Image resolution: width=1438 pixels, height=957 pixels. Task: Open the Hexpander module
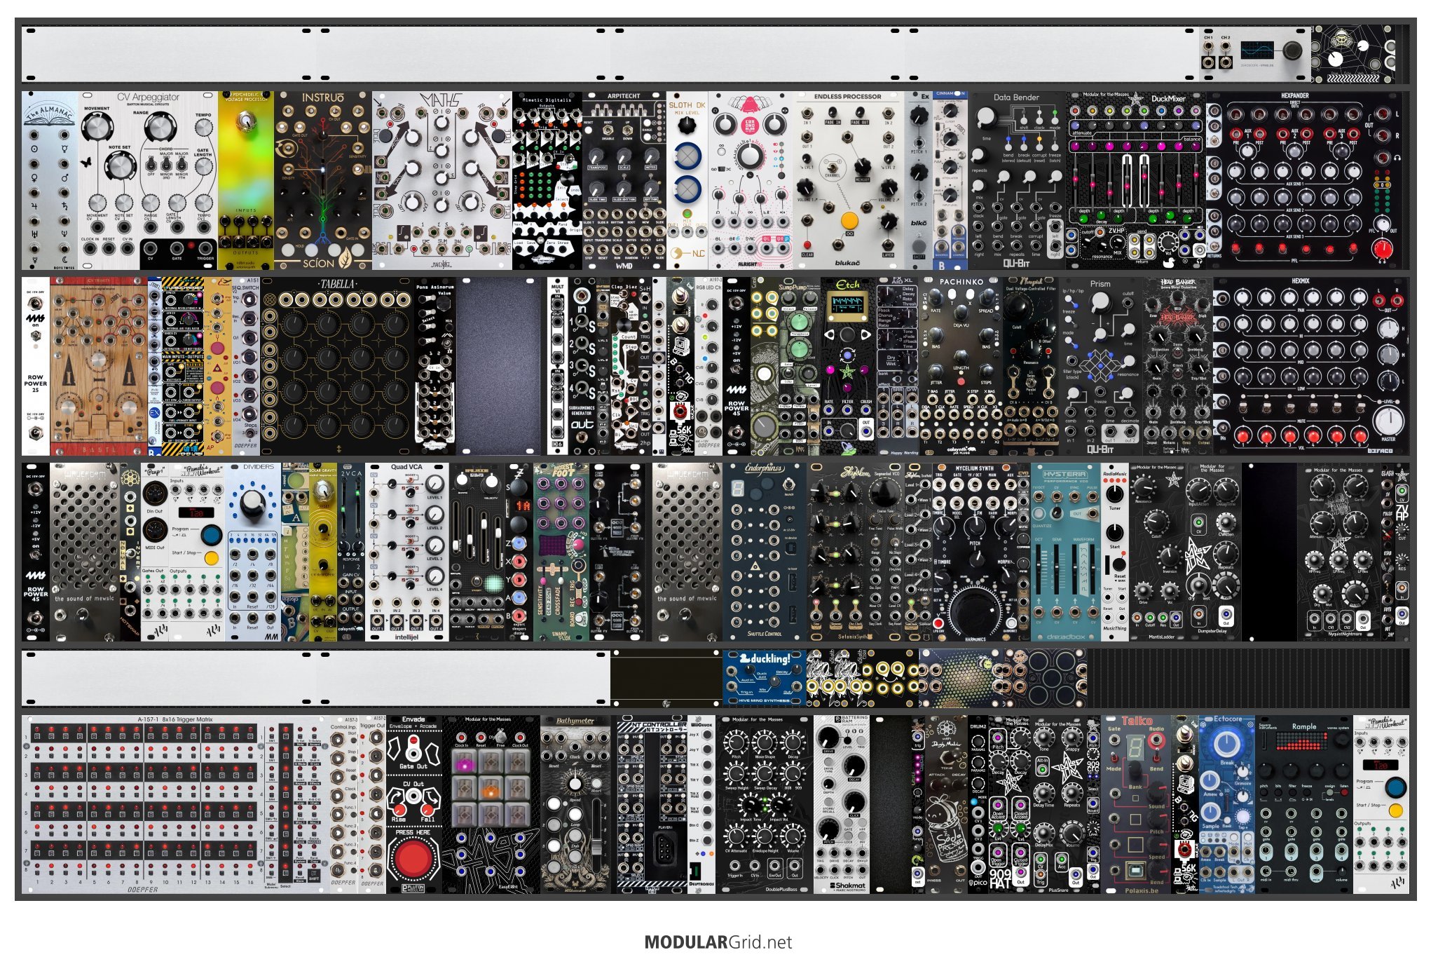[x=1308, y=180]
